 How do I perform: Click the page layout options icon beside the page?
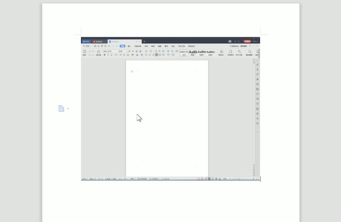click(x=61, y=108)
